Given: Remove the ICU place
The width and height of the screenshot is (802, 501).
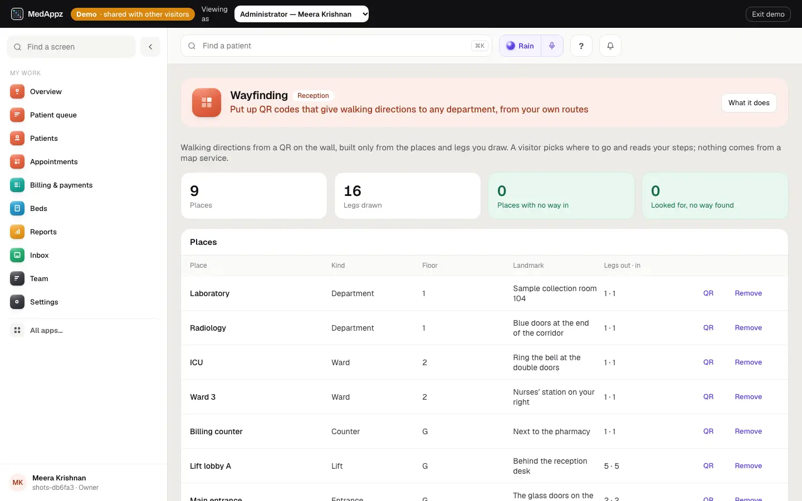Looking at the screenshot, I should pyautogui.click(x=748, y=362).
